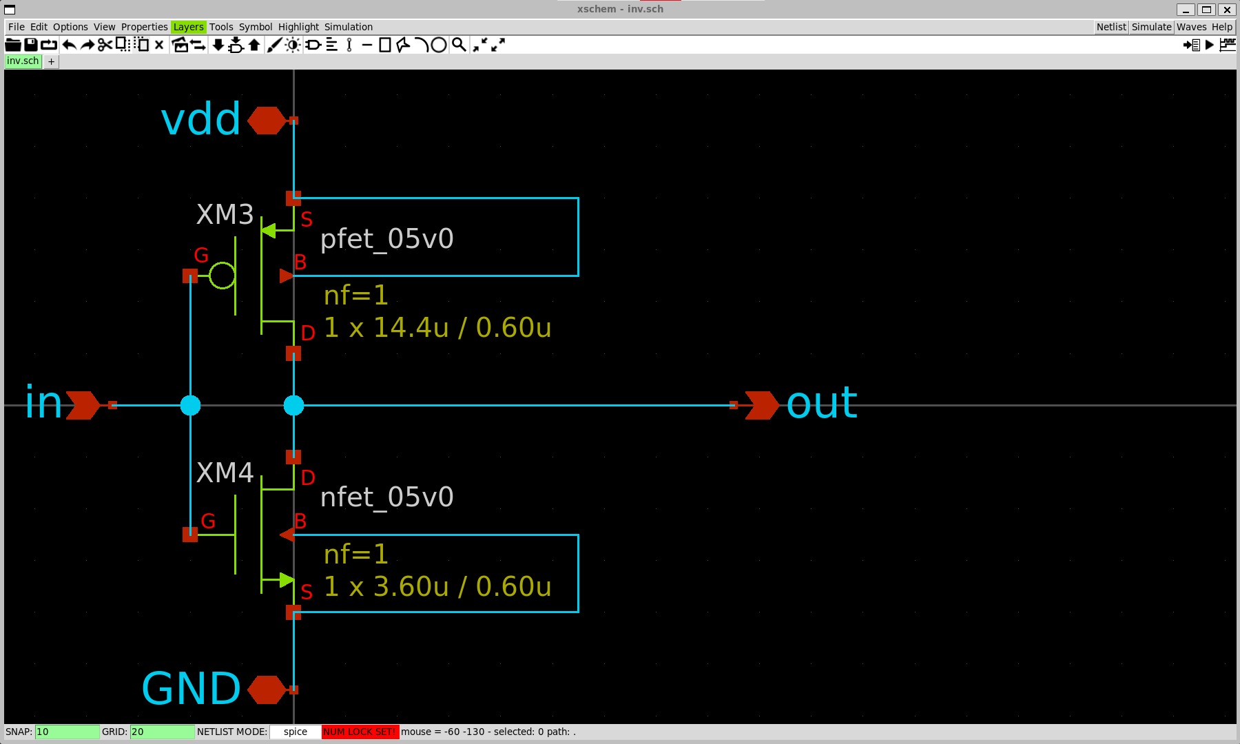Viewport: 1240px width, 744px height.
Task: Click the nfet_05v0 model label
Action: click(387, 497)
